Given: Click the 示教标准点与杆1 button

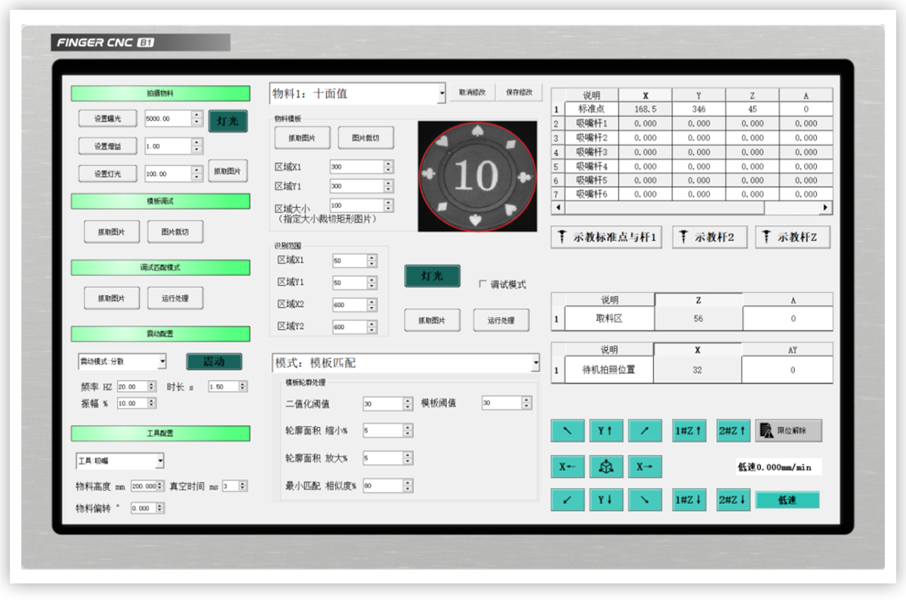Looking at the screenshot, I should 607,237.
